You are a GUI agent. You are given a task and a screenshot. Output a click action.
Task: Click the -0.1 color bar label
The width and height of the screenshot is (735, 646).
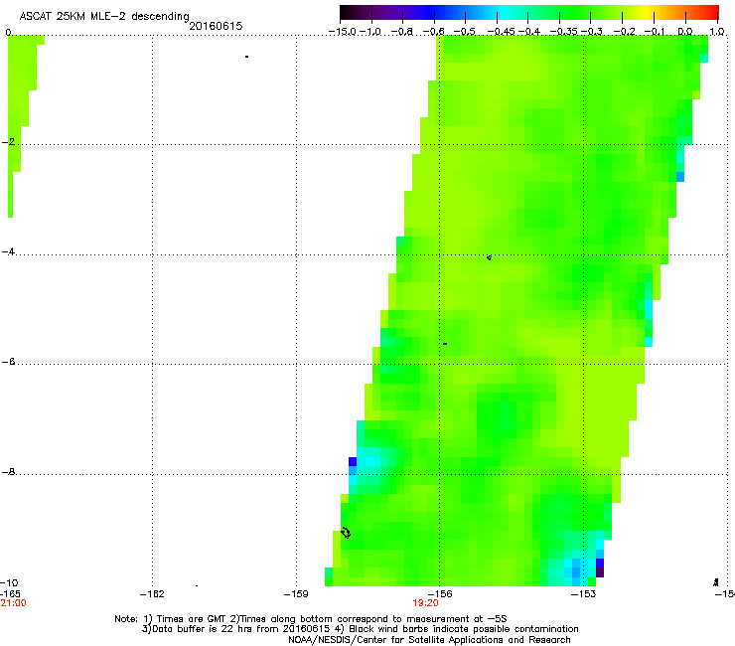pyautogui.click(x=655, y=32)
